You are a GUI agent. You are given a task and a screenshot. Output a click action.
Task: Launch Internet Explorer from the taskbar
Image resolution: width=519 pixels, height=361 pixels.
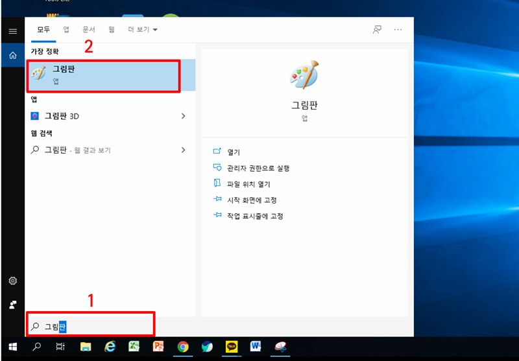[x=110, y=347]
